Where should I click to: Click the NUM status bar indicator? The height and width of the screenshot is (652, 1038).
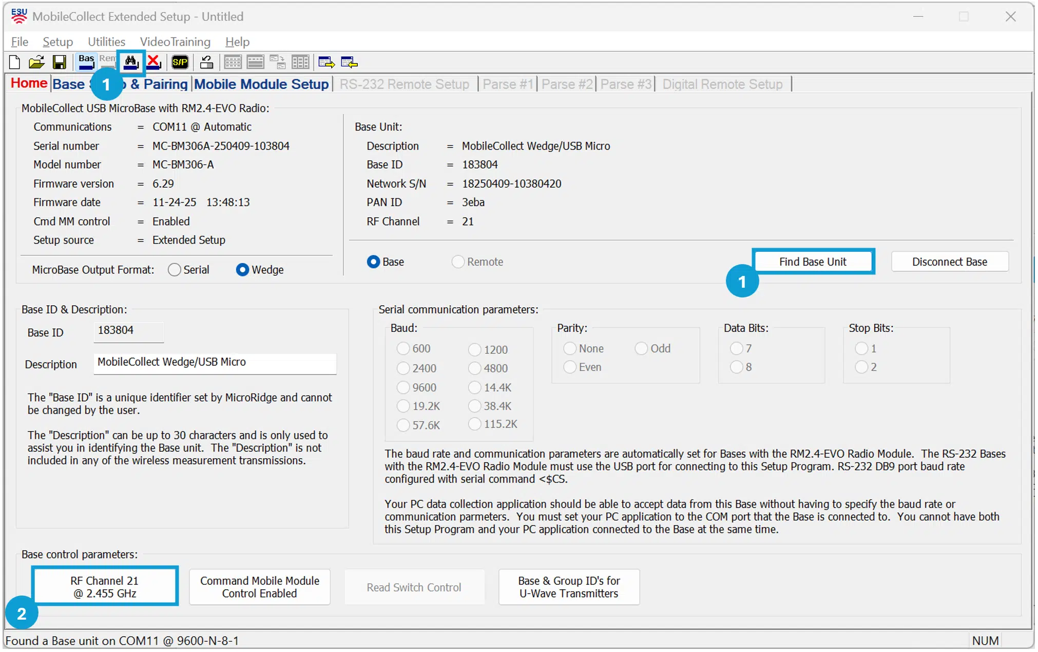click(985, 641)
